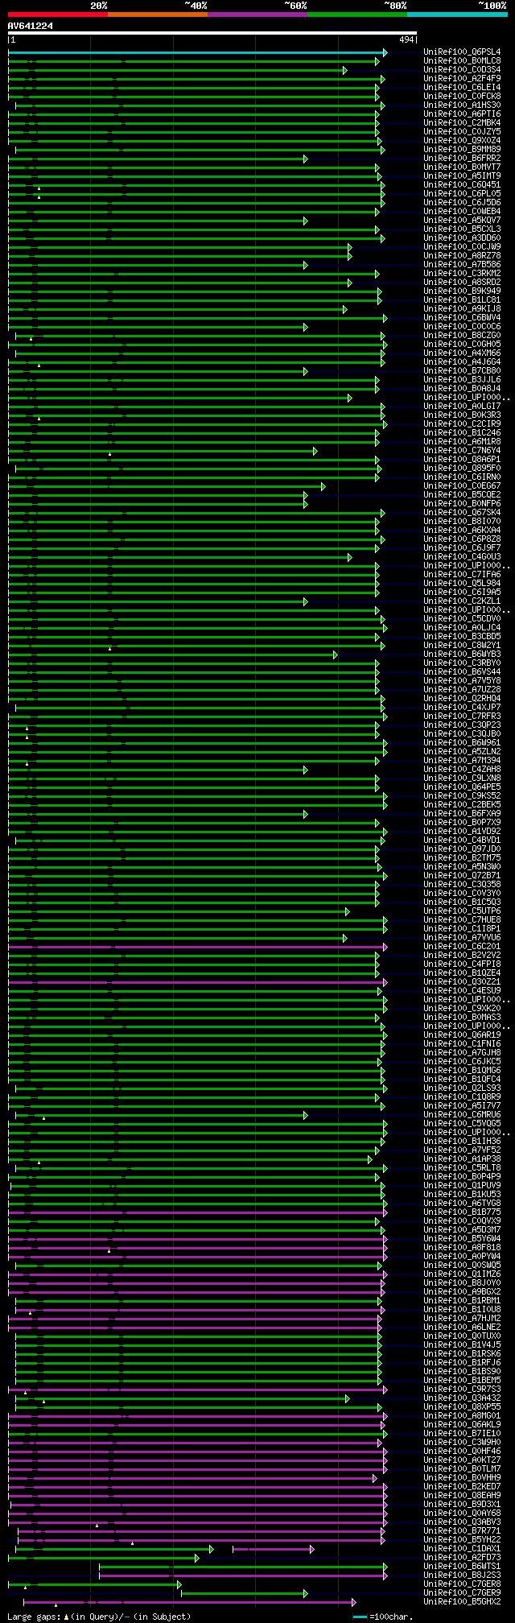Select hit UniRef100_B3JJL6
The height and width of the screenshot is (1623, 515).
(463, 379)
